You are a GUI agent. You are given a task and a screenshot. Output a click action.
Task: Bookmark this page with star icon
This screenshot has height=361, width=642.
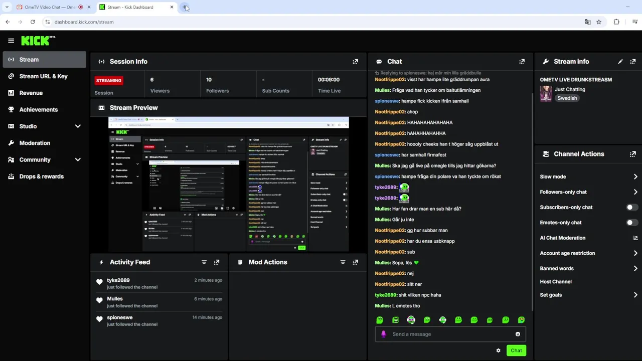pyautogui.click(x=599, y=22)
